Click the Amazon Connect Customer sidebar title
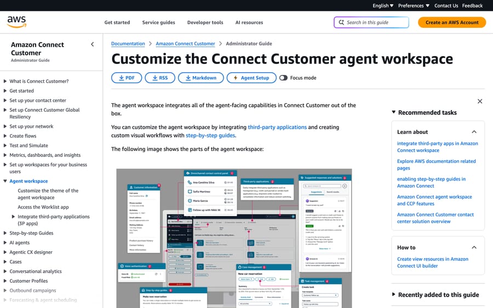 coord(37,49)
